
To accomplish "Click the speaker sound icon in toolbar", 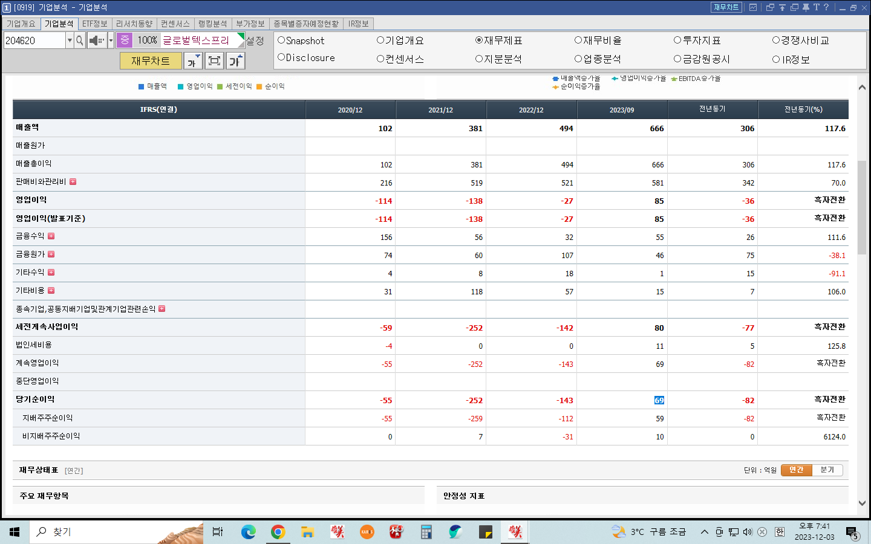I will [x=97, y=40].
